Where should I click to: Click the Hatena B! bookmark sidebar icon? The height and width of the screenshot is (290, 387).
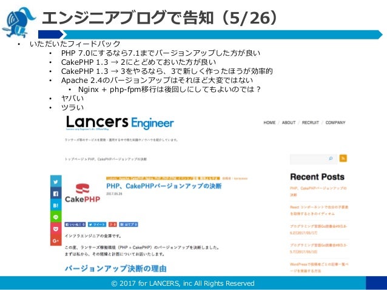56,205
